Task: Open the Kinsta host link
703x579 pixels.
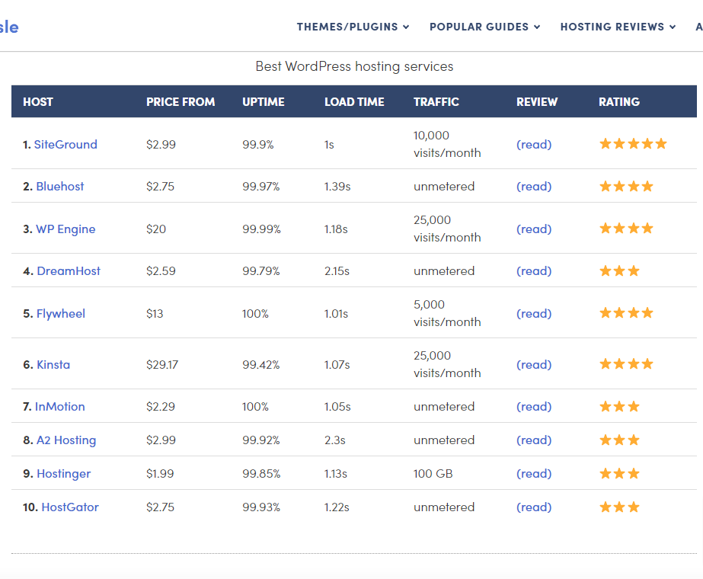Action: click(x=53, y=365)
